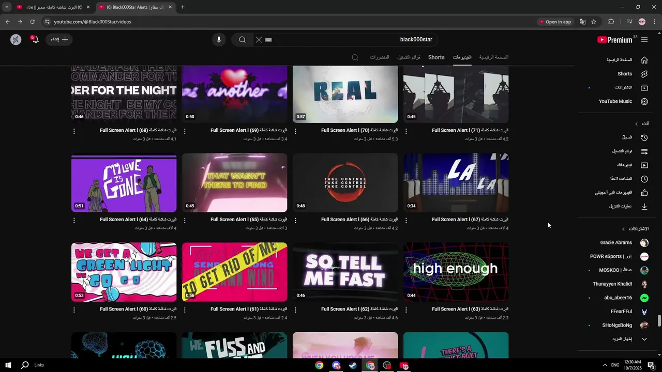Screen dimensions: 662x372
Task: Open Windows Start menu
Action: pyautogui.click(x=8, y=365)
